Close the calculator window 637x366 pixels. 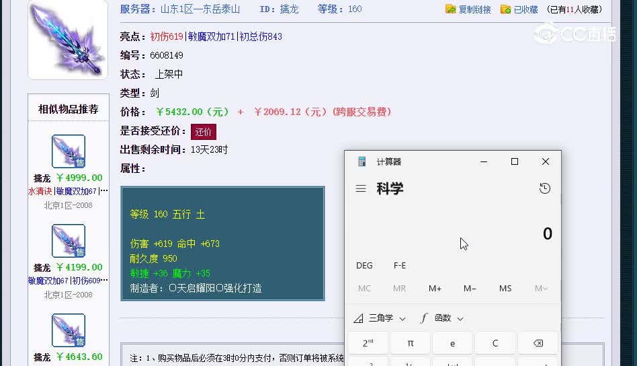pos(546,161)
